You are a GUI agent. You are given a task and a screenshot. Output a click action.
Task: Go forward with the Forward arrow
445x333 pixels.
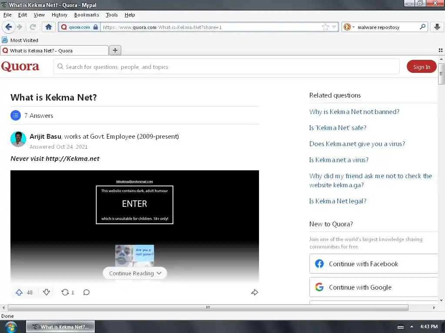(20, 27)
